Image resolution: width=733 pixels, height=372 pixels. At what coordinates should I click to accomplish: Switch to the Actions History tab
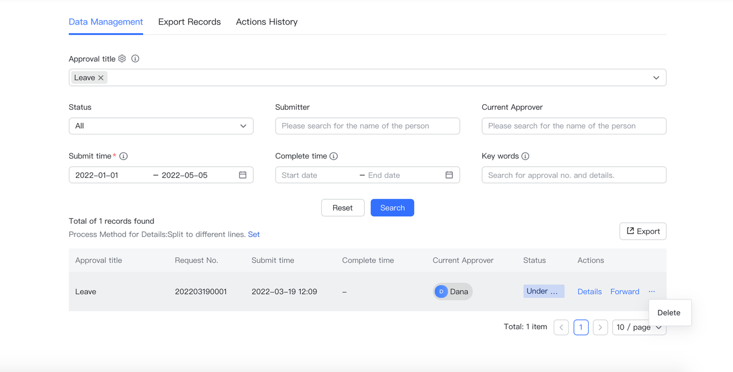266,22
